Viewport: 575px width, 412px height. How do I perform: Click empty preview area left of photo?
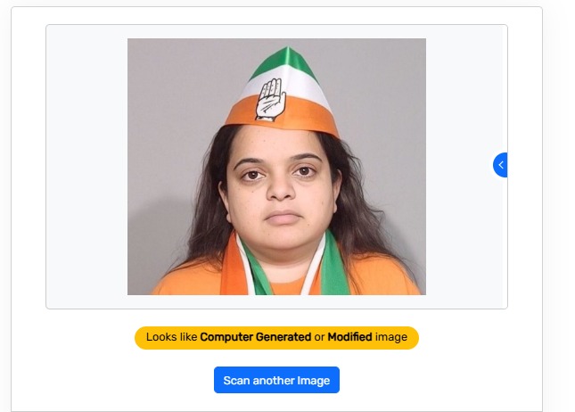pyautogui.click(x=86, y=167)
